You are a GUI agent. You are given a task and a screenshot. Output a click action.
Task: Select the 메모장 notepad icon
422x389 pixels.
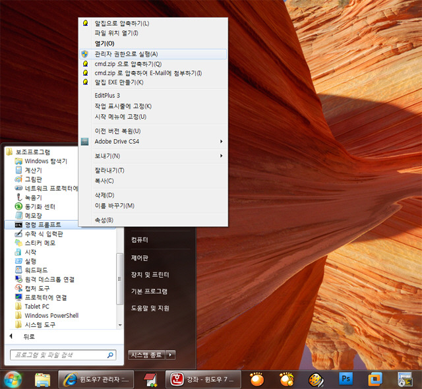18,216
